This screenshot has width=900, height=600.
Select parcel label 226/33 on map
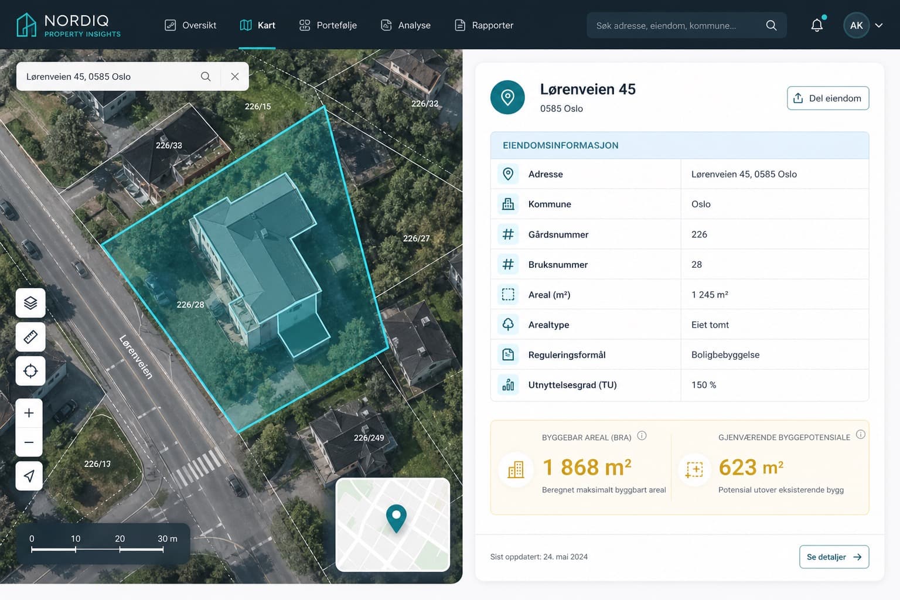(169, 145)
